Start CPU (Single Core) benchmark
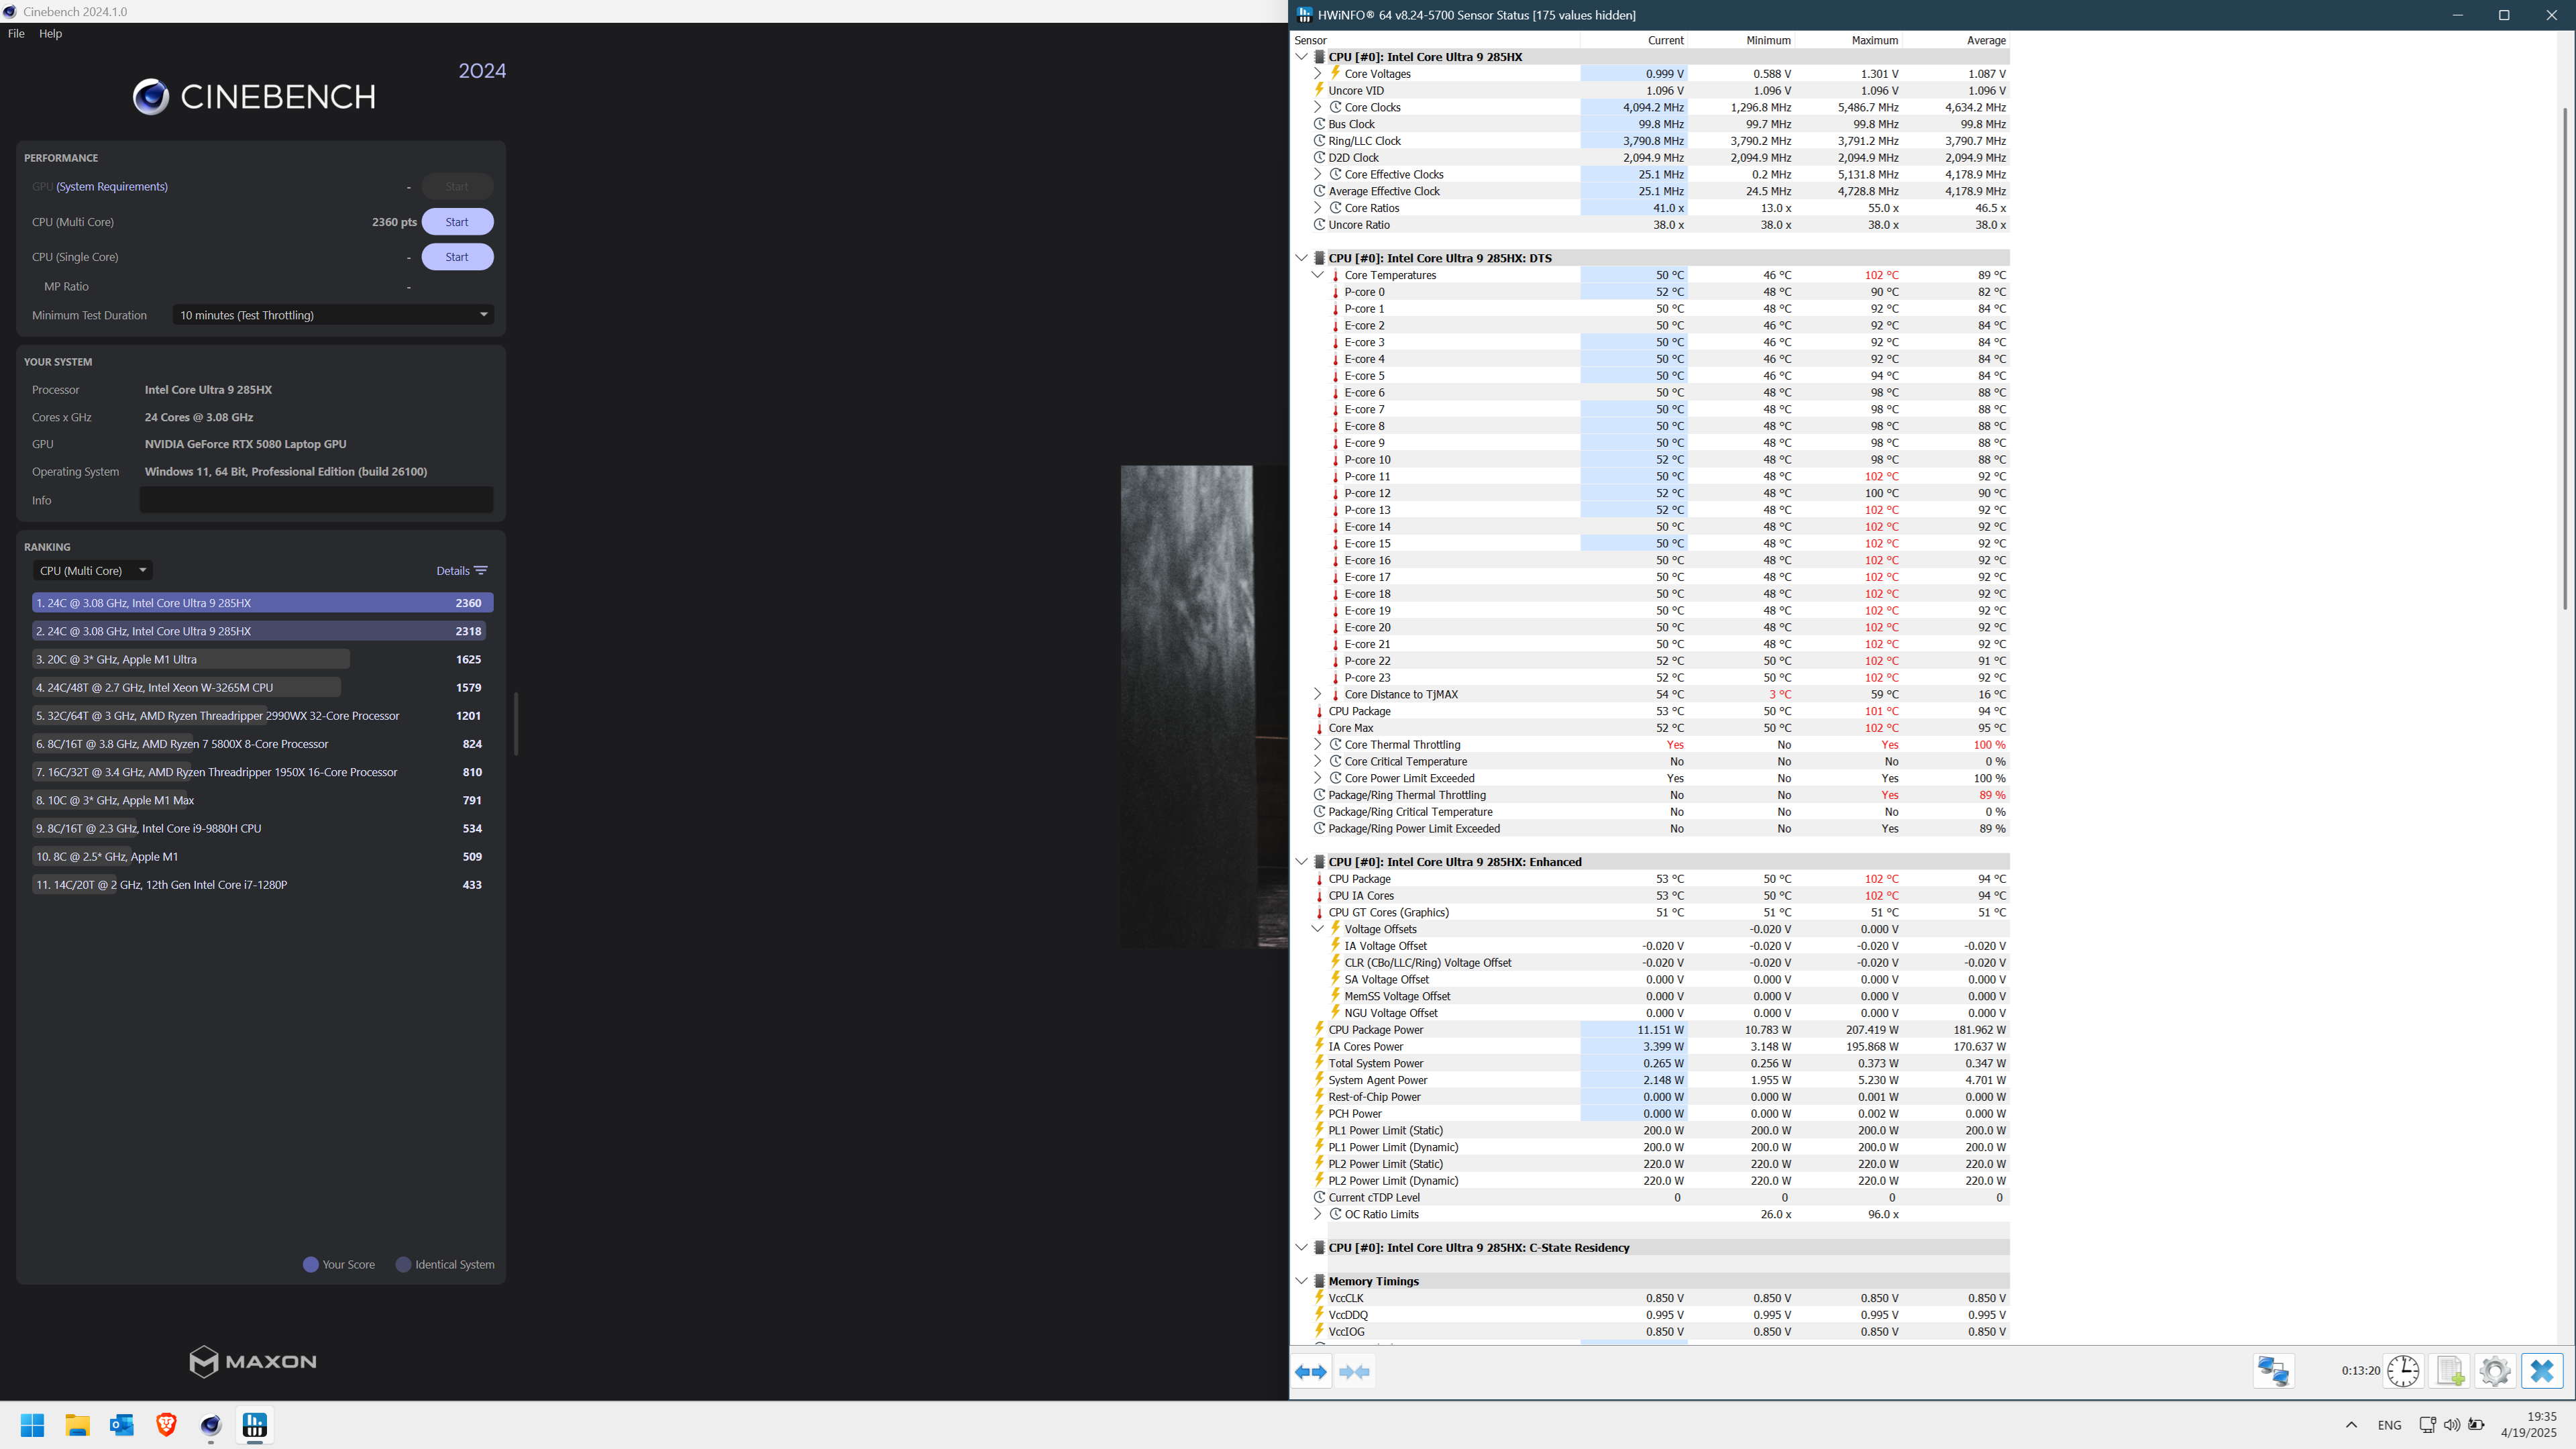 [x=457, y=257]
